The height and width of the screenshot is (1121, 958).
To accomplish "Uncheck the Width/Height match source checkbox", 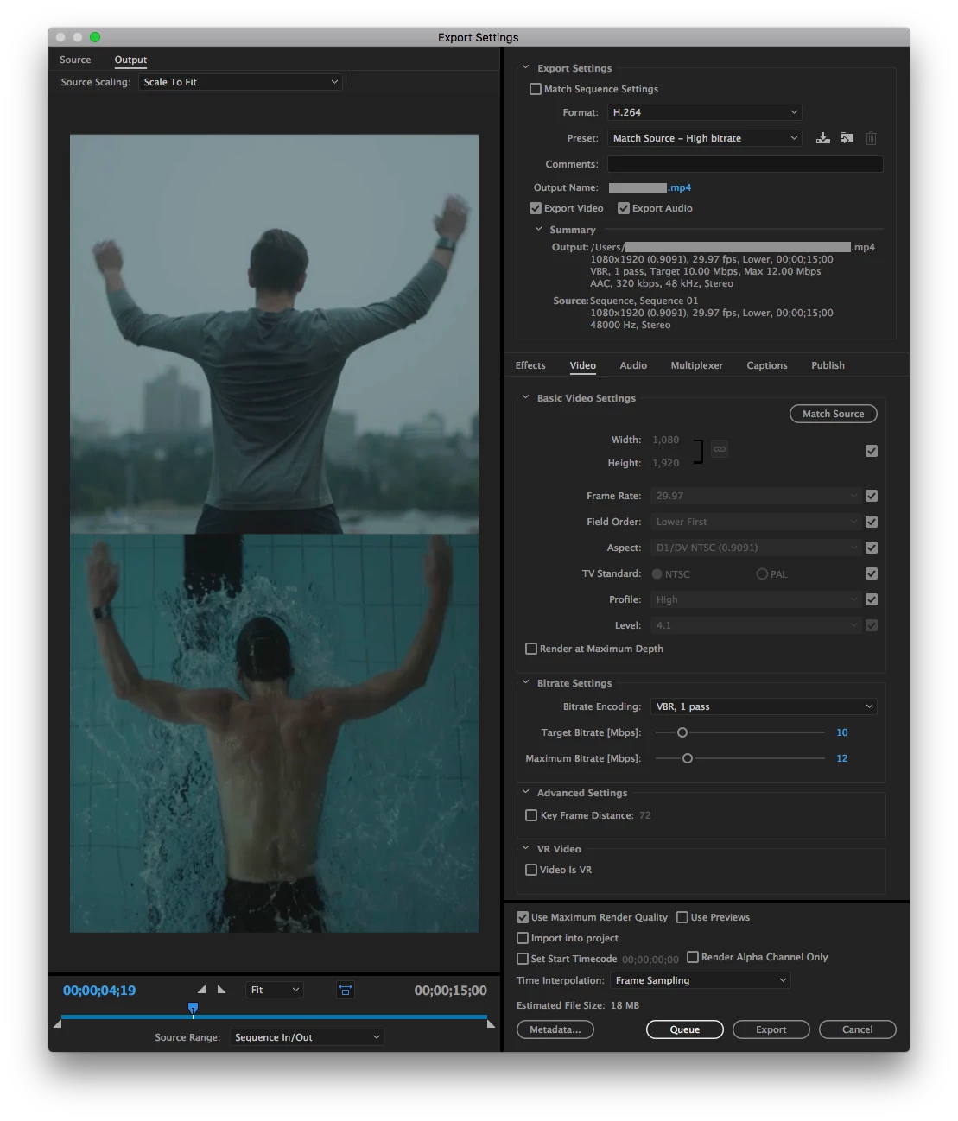I will [872, 451].
